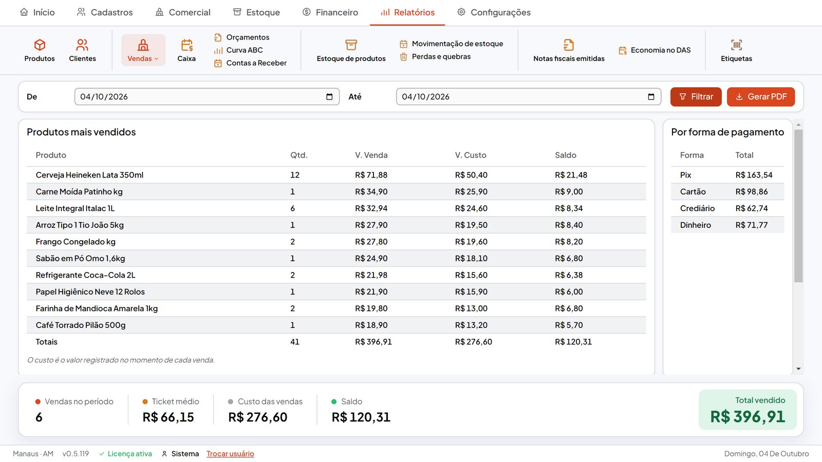822x462 pixels.
Task: Click the Até date input field
Action: (x=529, y=97)
